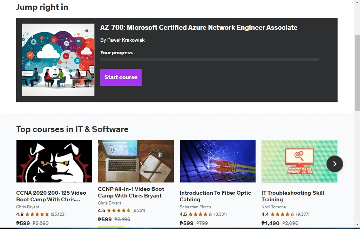This screenshot has width=360, height=229.
Task: Open the CCNA 2020 200-125 Video Boot Camp title
Action: 51,196
